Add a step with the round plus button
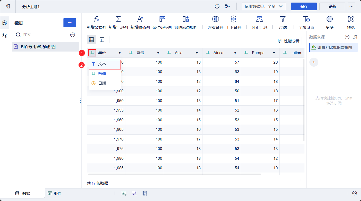Viewport: 361px width, 201px height. click(x=314, y=62)
